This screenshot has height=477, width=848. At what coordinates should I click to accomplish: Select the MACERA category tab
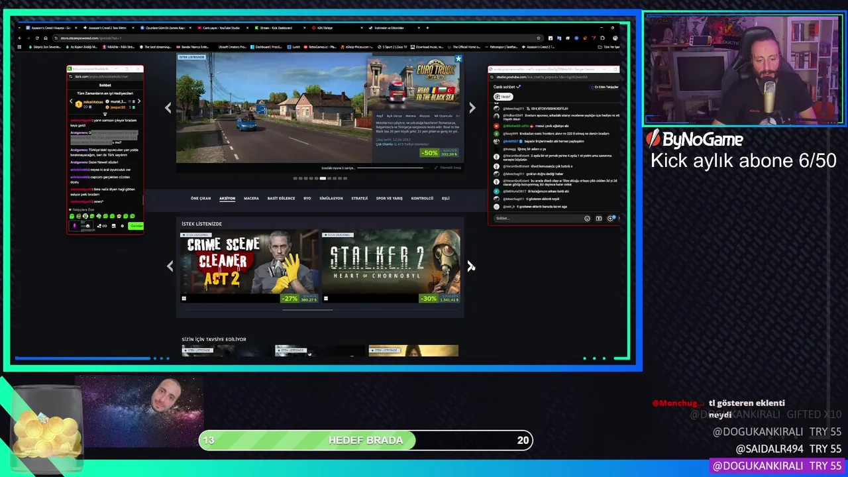click(251, 198)
